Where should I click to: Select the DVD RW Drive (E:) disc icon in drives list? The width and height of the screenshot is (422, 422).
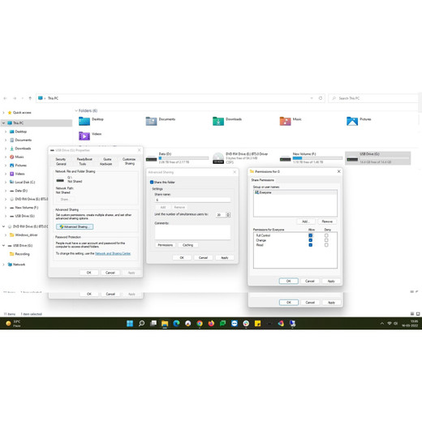point(218,158)
